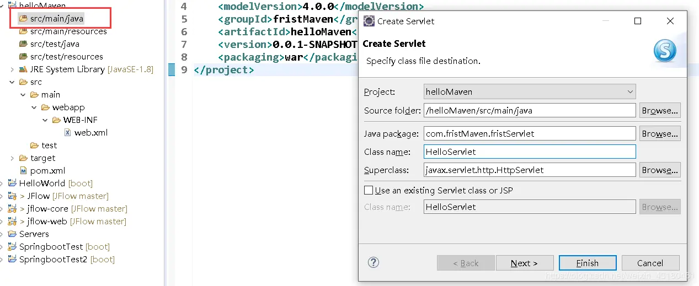This screenshot has width=699, height=286.
Task: Select jflow-web [JFlow master] project
Action: pyautogui.click(x=67, y=222)
